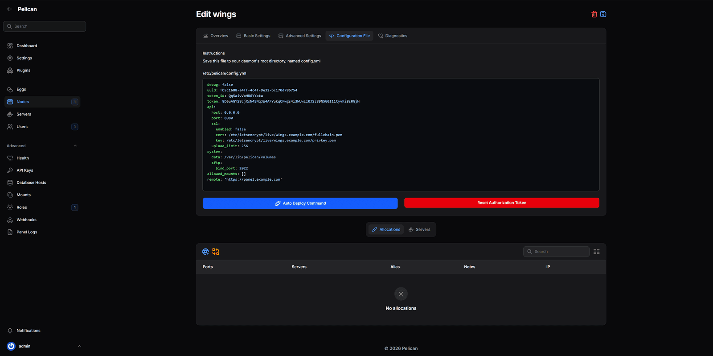This screenshot has height=356, width=713.
Task: Open the Advanced Settings tab
Action: (x=299, y=36)
